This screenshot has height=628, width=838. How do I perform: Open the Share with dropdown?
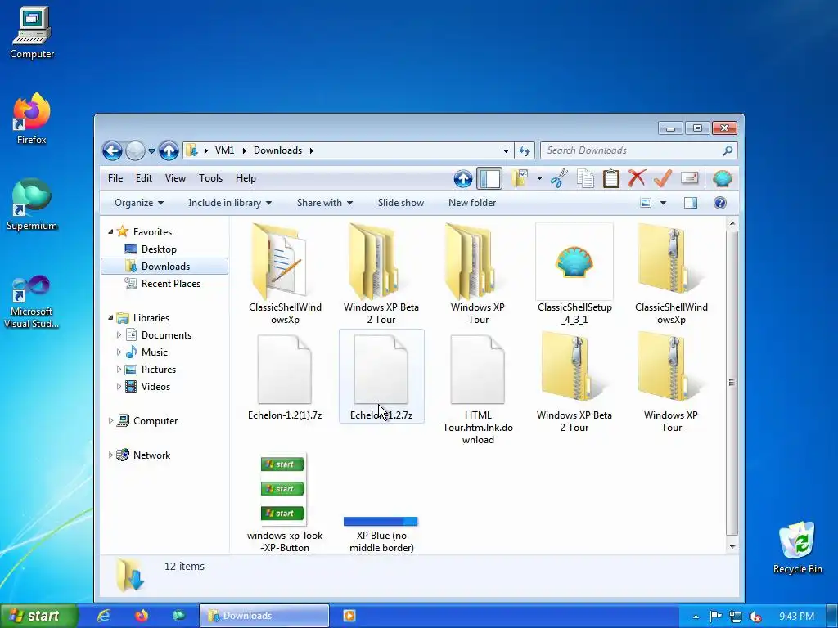(325, 203)
